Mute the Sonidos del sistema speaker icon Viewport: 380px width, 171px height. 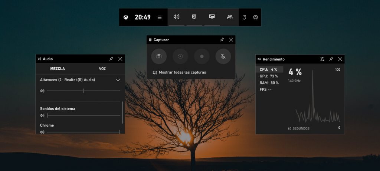point(42,115)
